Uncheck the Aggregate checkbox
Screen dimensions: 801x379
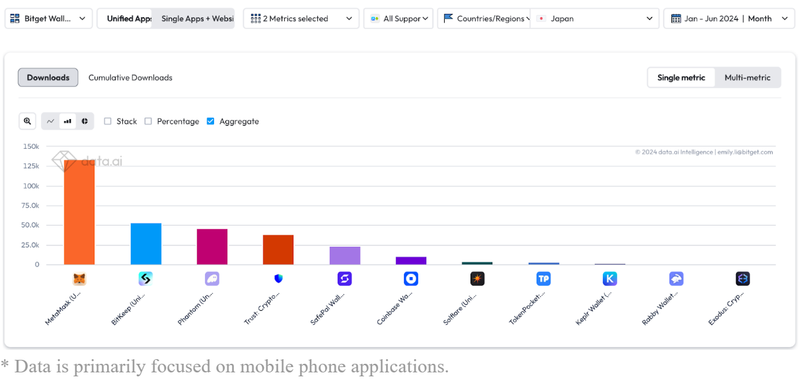click(x=210, y=121)
